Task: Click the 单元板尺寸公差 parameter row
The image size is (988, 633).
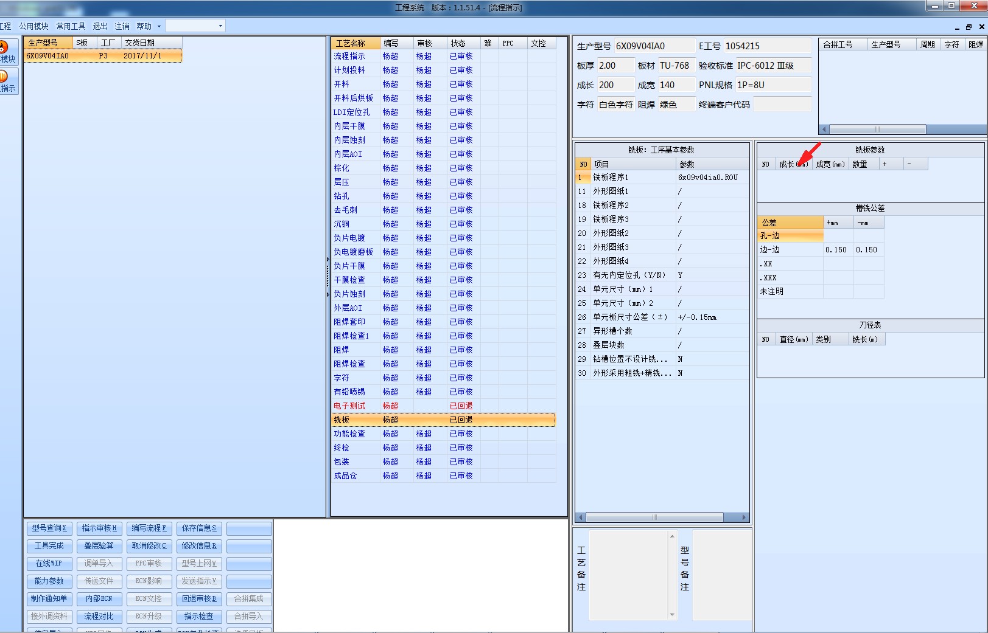Action: pyautogui.click(x=662, y=317)
